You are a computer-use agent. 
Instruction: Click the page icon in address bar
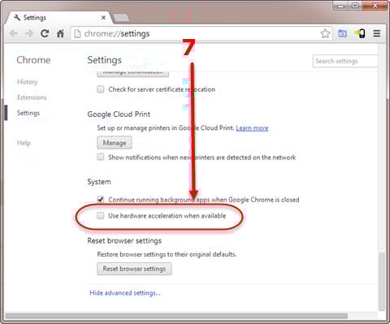77,33
